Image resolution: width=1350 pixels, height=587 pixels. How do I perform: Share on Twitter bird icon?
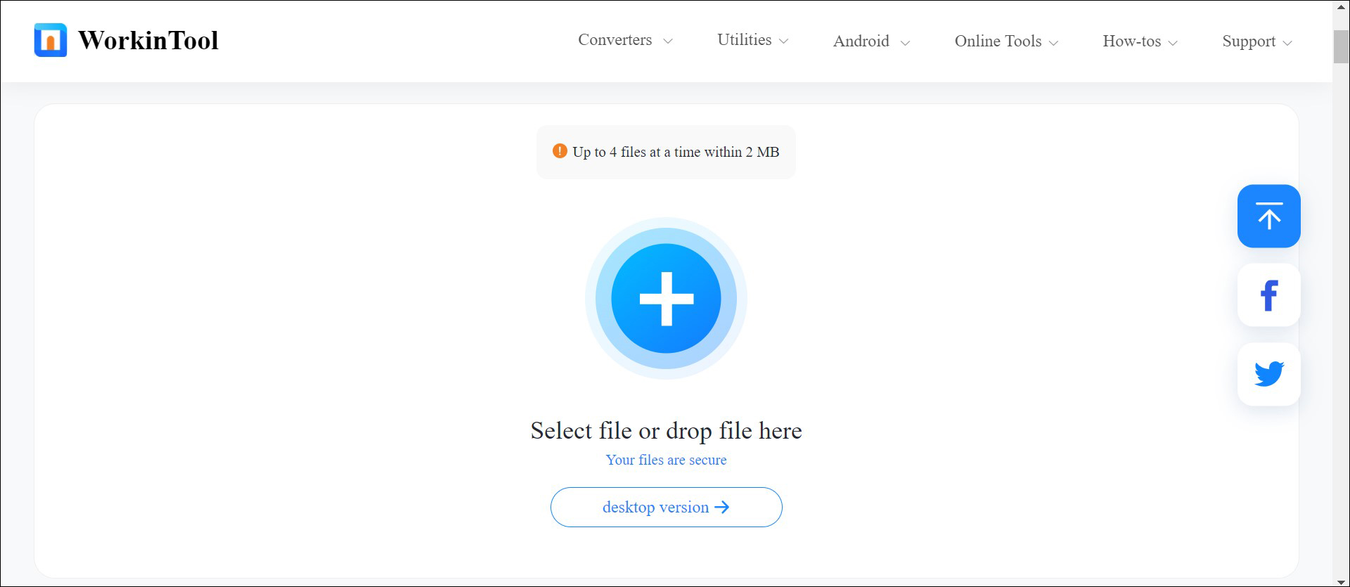[x=1269, y=374]
